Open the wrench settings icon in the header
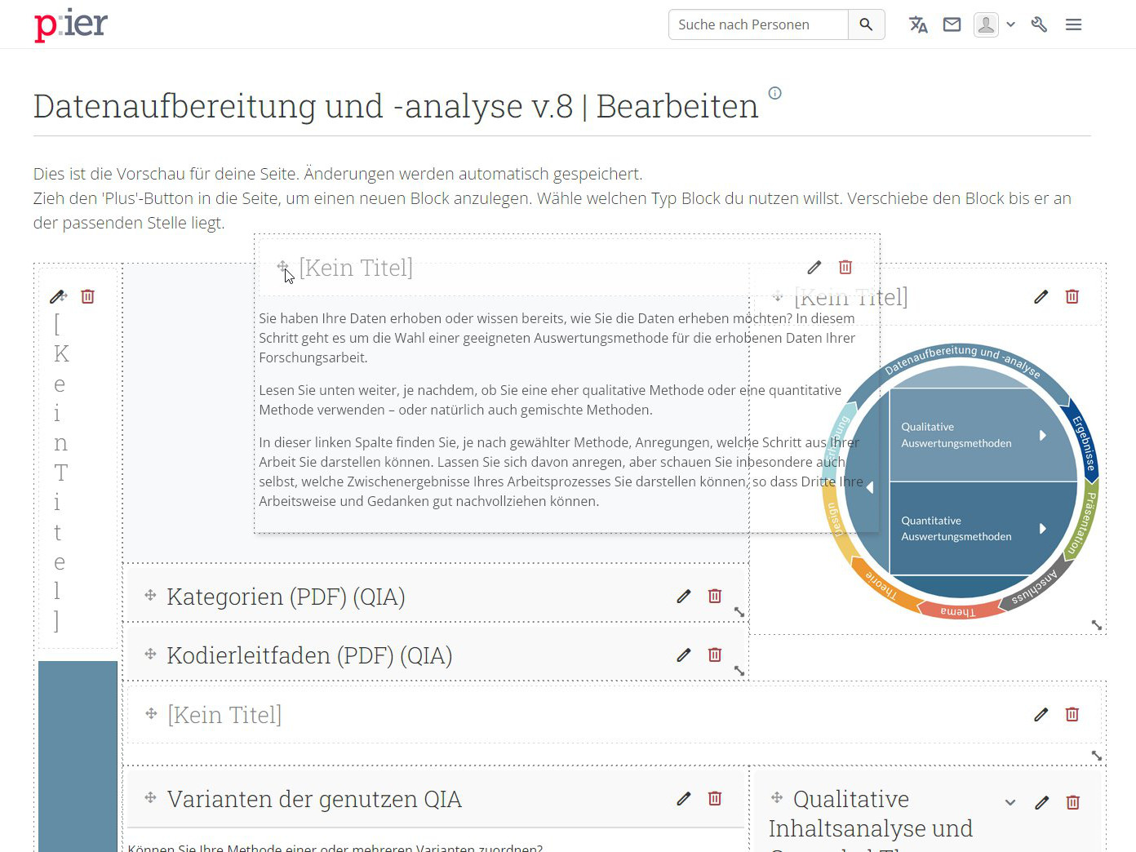 [1038, 24]
